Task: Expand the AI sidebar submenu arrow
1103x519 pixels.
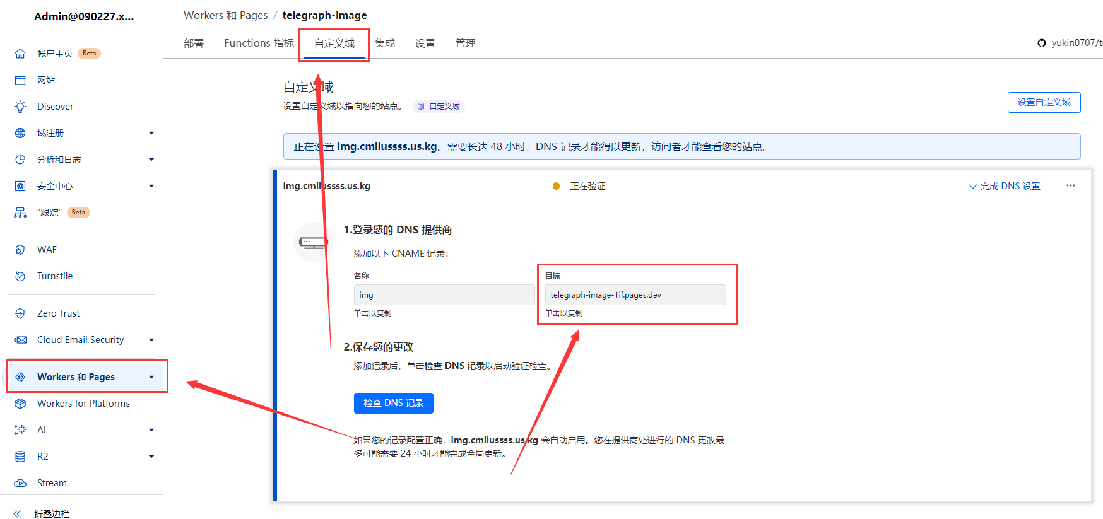Action: [151, 430]
